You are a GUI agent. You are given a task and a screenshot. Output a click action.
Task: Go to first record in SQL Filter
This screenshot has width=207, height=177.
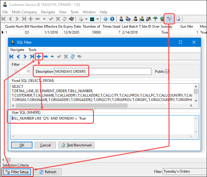(x=12, y=57)
